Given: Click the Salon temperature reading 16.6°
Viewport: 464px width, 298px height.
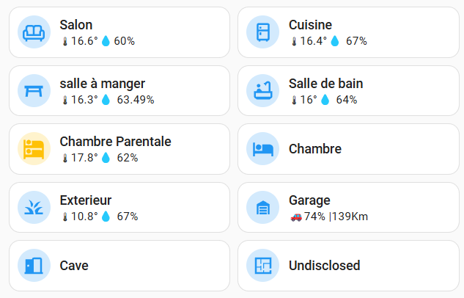Looking at the screenshot, I should [84, 41].
